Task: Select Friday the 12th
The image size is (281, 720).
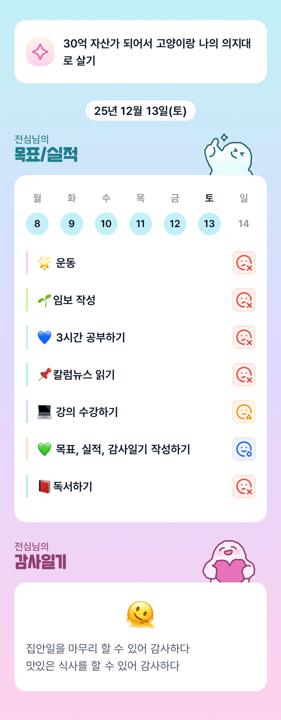Action: 175,224
